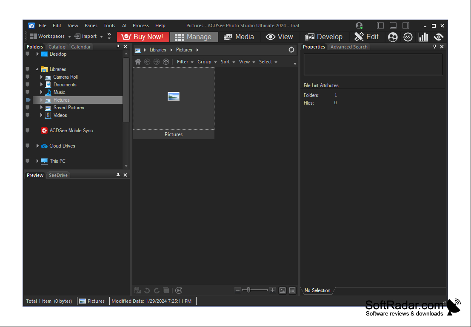Switch to Manage mode

[x=194, y=37]
